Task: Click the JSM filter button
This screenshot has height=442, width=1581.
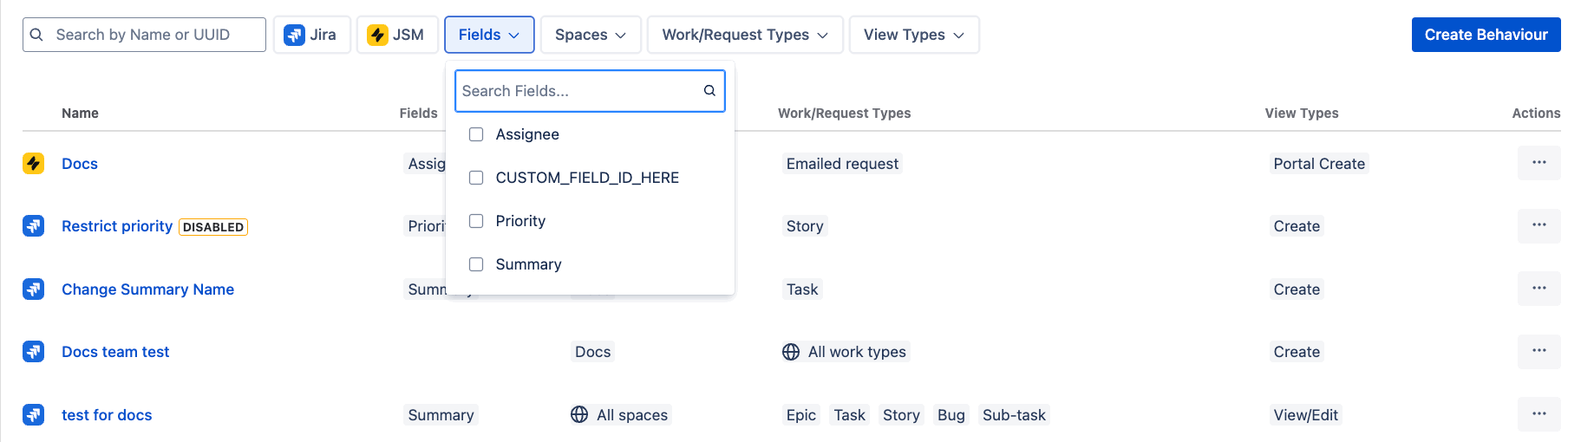Action: pos(396,35)
